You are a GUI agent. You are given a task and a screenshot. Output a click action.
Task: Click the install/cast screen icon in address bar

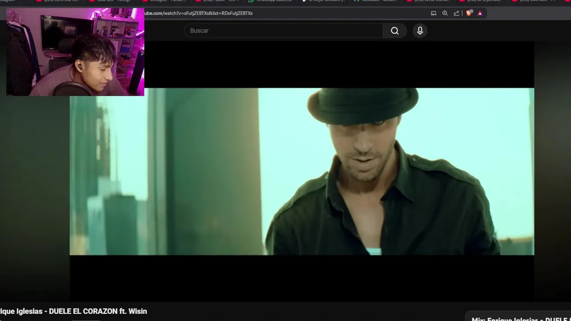(433, 13)
